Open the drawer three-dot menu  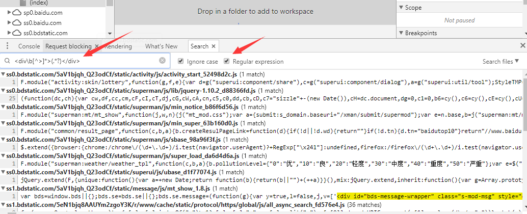[x=7, y=46]
